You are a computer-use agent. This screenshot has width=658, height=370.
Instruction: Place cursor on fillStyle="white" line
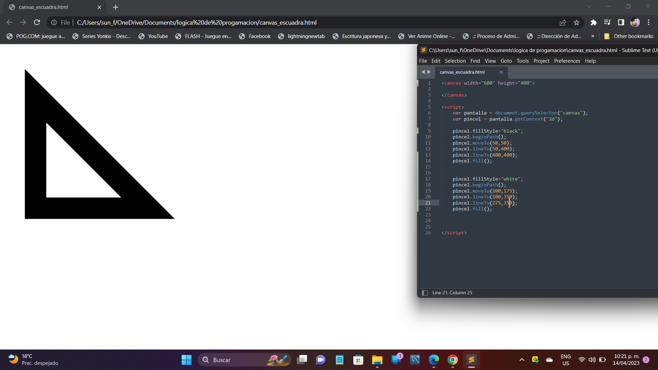point(487,179)
